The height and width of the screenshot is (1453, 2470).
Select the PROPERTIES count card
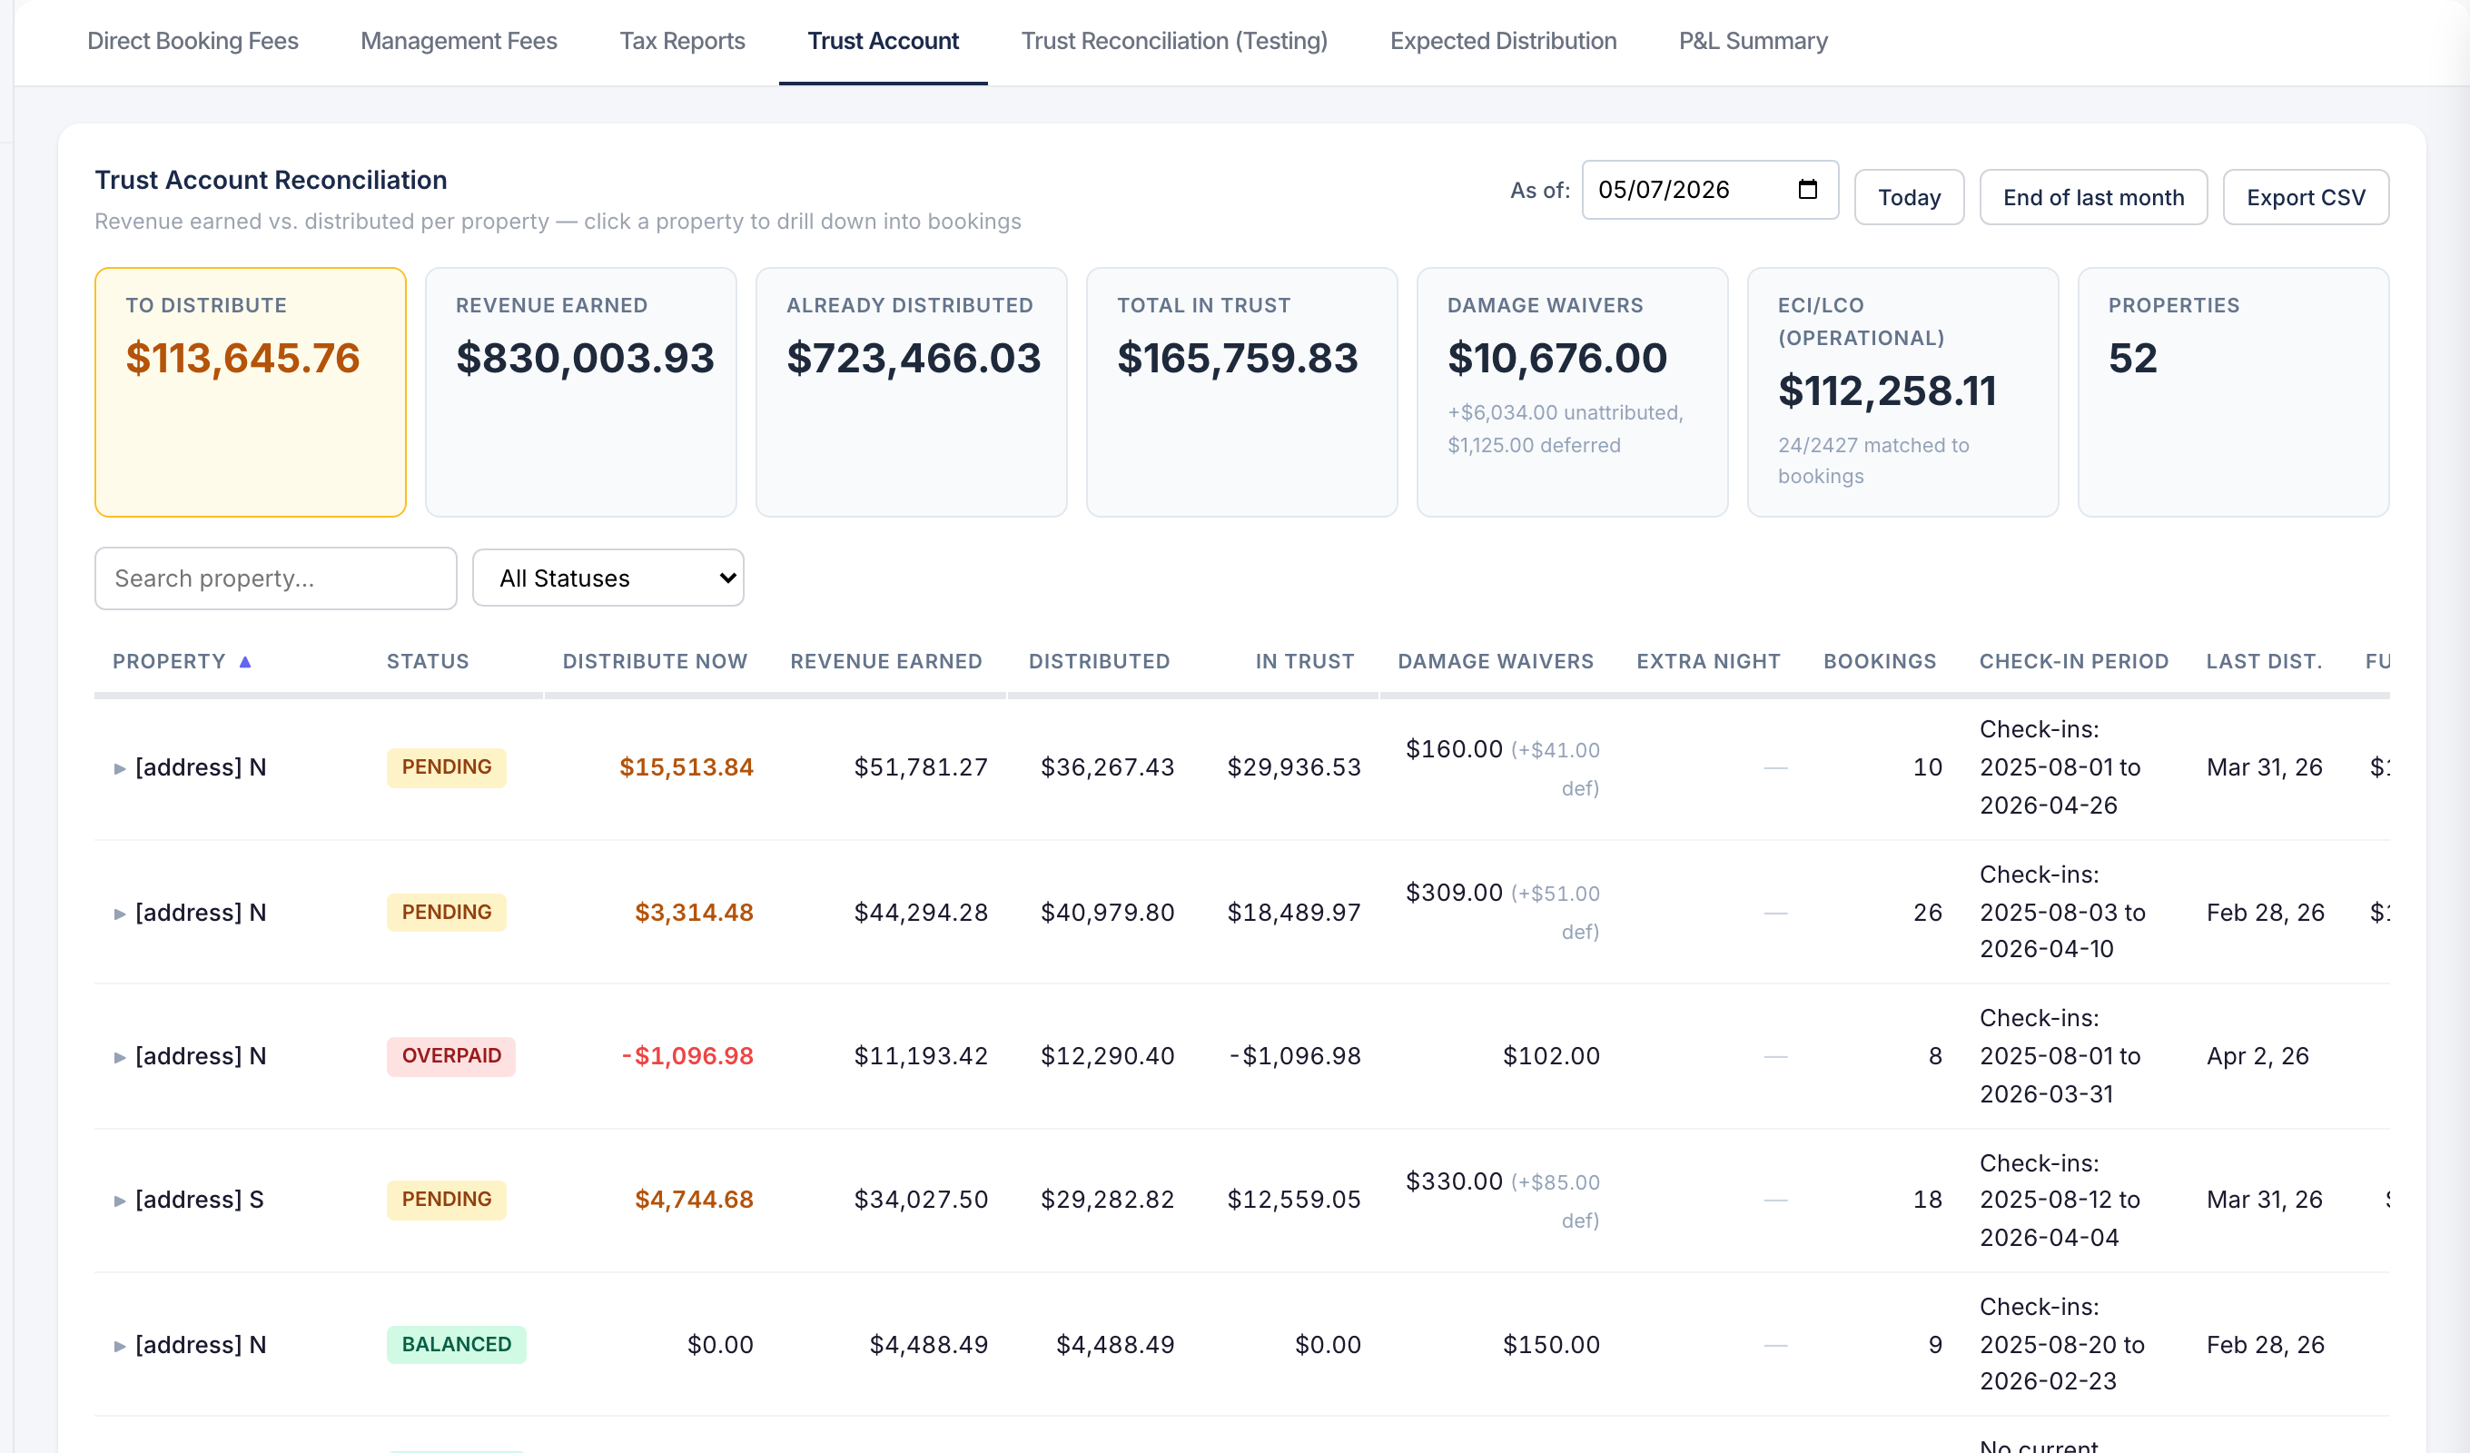point(2233,392)
